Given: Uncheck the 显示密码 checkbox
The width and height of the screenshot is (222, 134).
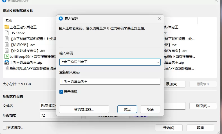Looking at the screenshot, I should [x=61, y=92].
